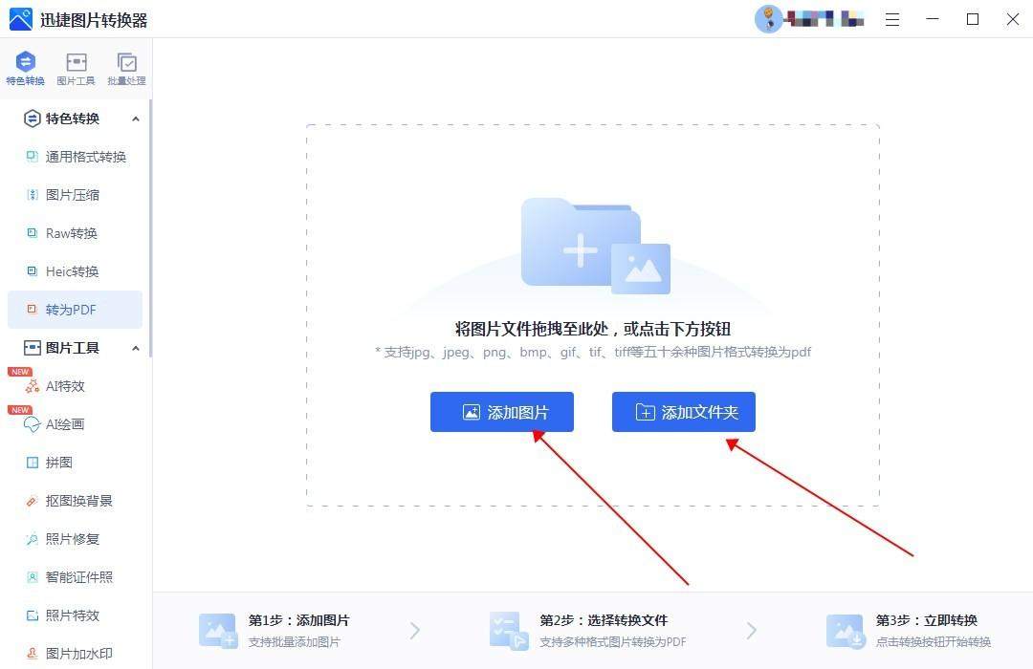1033x669 pixels.
Task: Click the 第2步：选择转换文件 text
Action: 604,620
